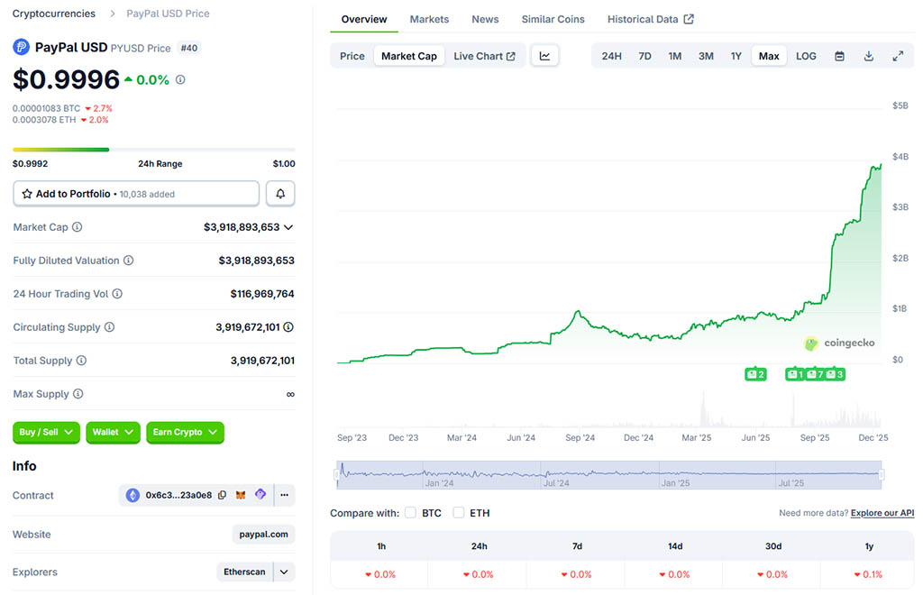Switch to the Markets tab

[429, 19]
